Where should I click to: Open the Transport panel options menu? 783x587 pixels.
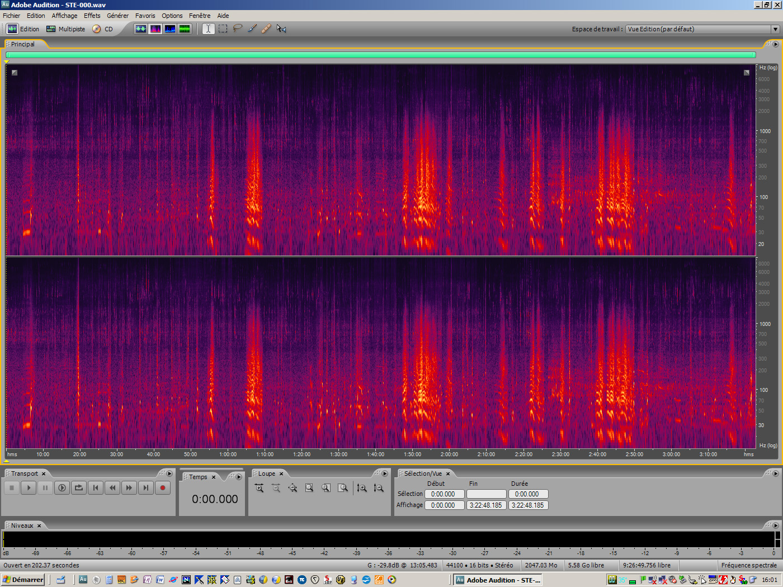[169, 474]
